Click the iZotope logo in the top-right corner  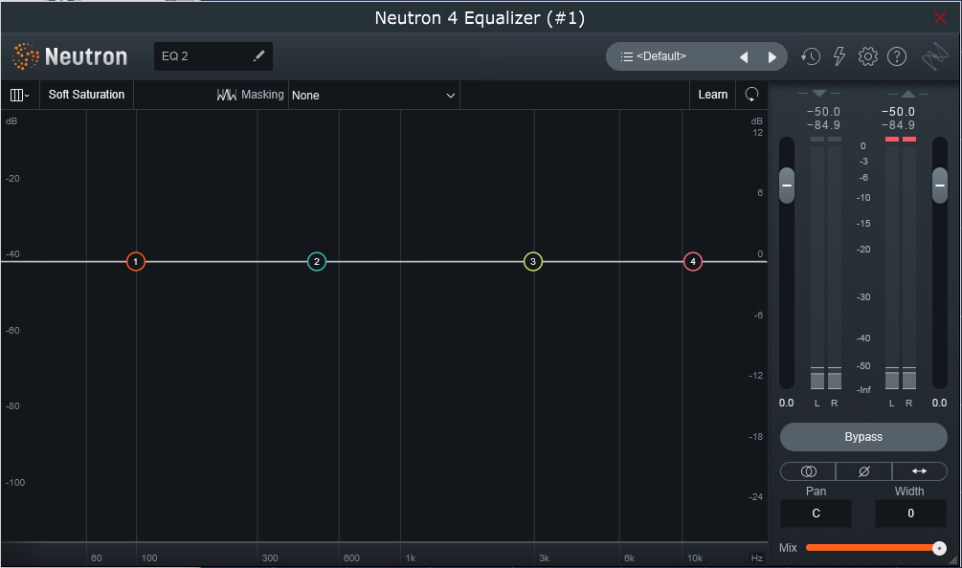(x=935, y=56)
